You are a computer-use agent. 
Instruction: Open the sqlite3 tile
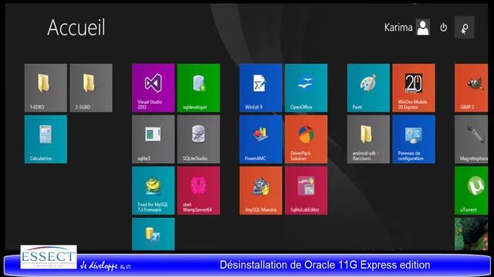(x=153, y=139)
